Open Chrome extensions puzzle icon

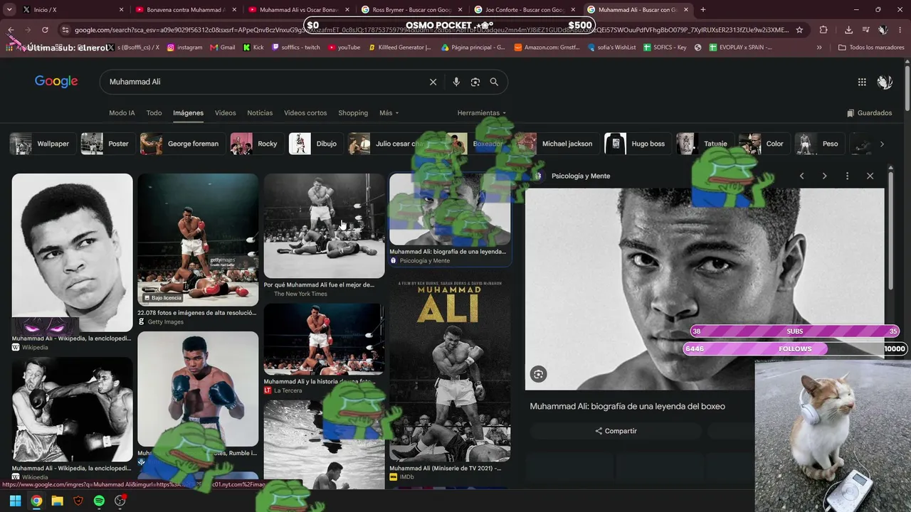pos(823,30)
